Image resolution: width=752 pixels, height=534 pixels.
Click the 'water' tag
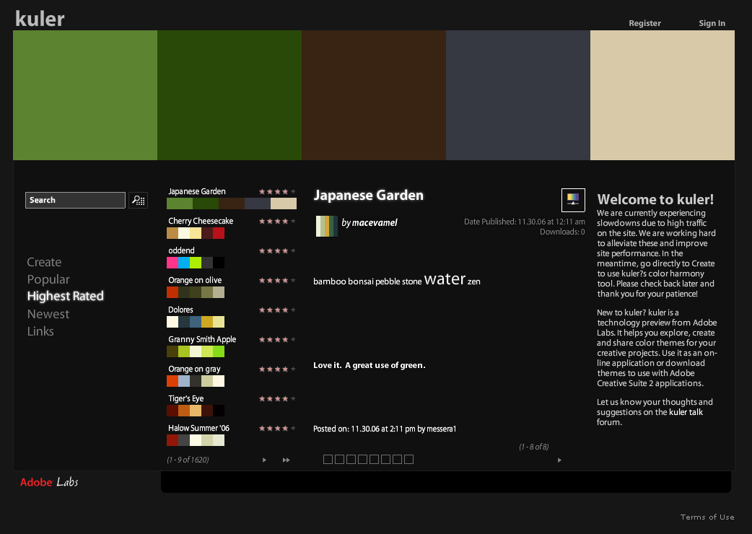[445, 279]
